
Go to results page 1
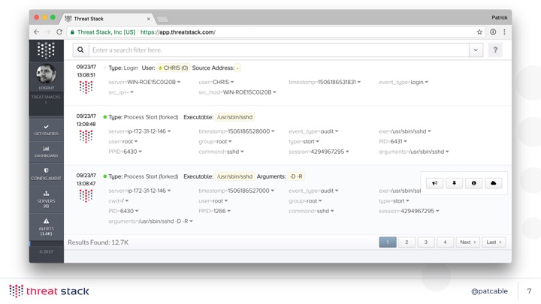click(388, 242)
